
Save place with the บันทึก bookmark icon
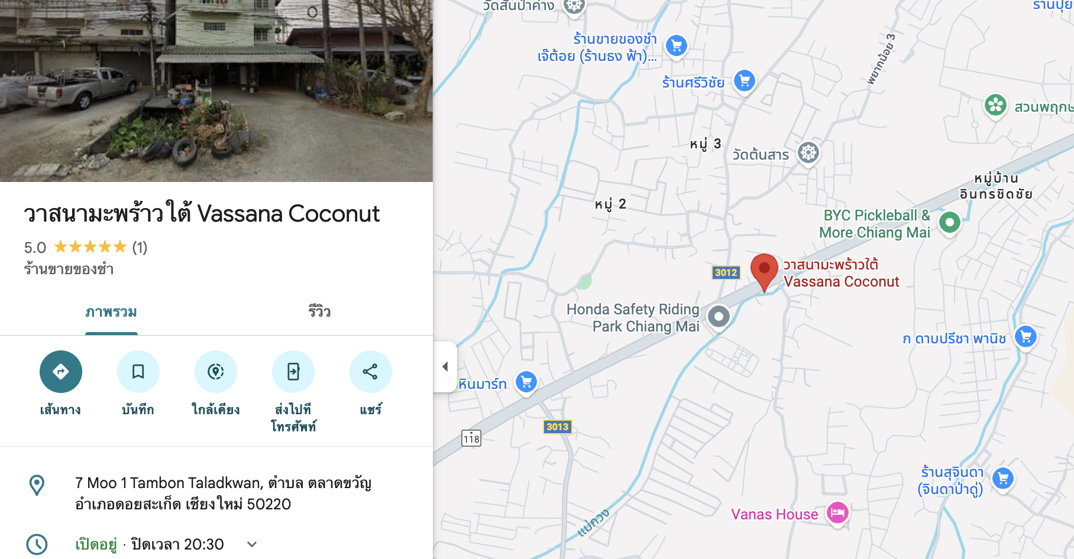point(138,372)
